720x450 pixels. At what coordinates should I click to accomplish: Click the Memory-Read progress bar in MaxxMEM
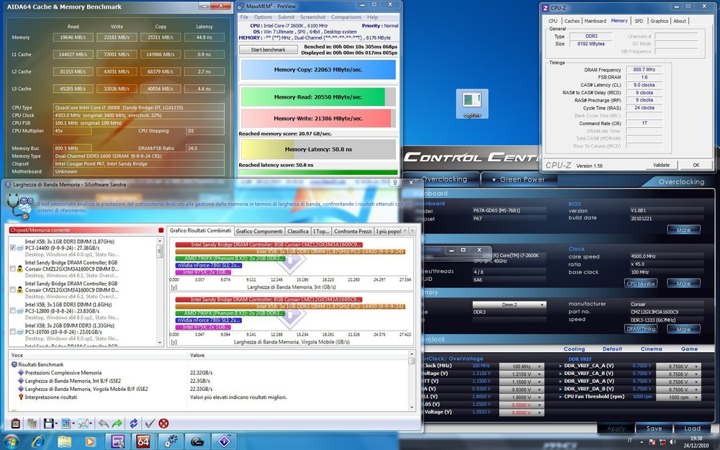318,97
